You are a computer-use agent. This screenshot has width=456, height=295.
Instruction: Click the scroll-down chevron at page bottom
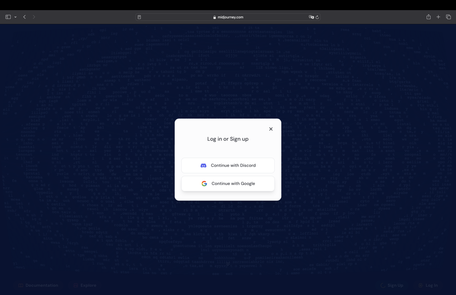(x=228, y=263)
